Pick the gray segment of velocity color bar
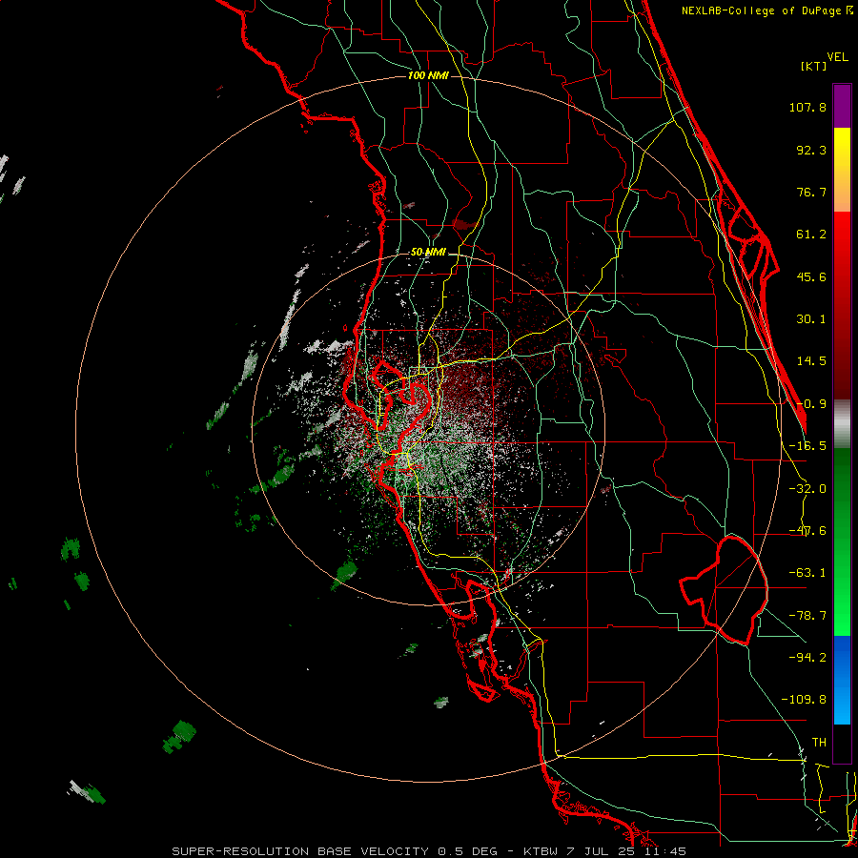This screenshot has width=858, height=858. (x=842, y=423)
